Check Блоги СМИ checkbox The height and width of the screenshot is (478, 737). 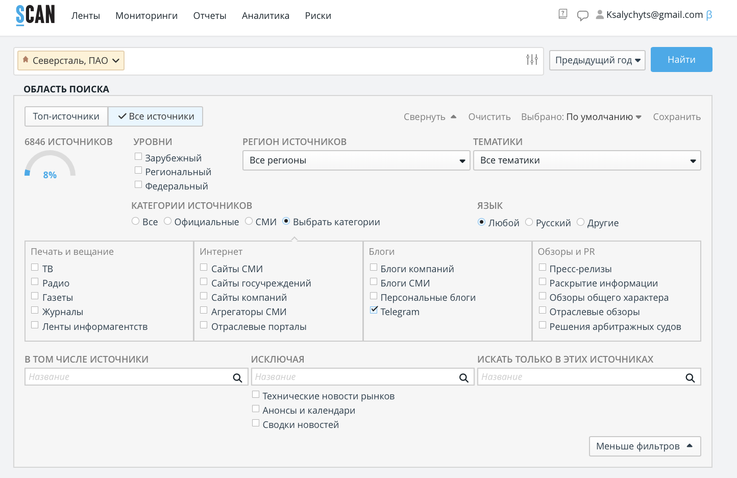pyautogui.click(x=374, y=281)
